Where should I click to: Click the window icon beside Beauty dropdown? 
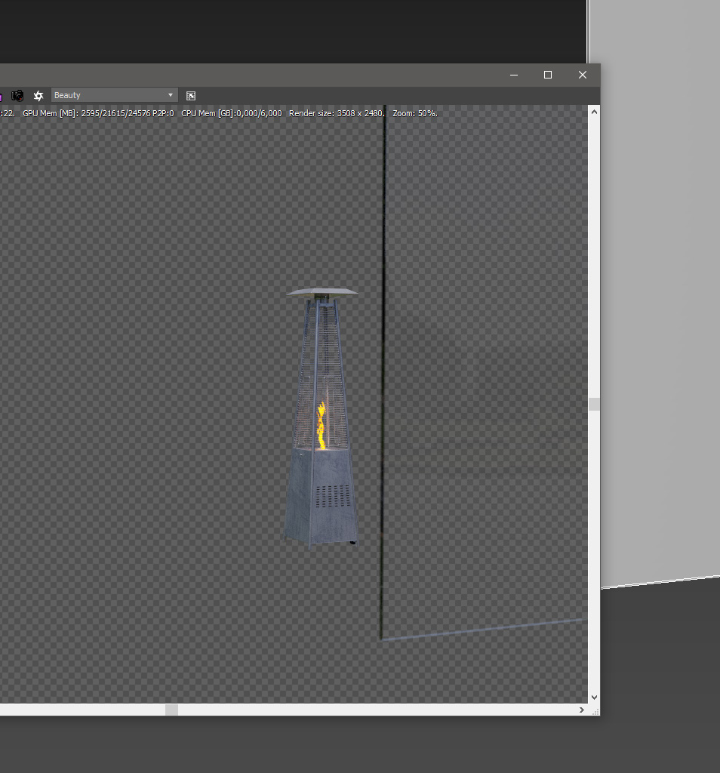(191, 96)
